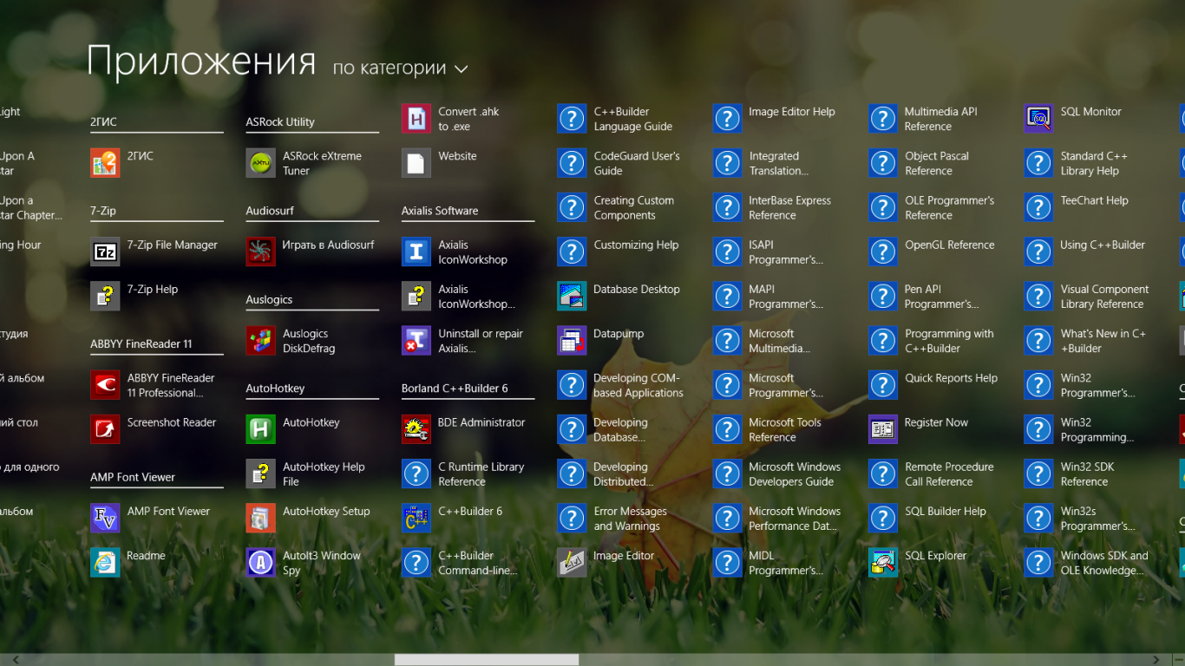This screenshot has height=666, width=1185.
Task: Open Customizing Help label
Action: (637, 245)
